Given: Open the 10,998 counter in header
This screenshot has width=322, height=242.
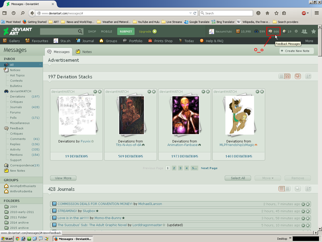Looking at the screenshot, I should 244,31.
